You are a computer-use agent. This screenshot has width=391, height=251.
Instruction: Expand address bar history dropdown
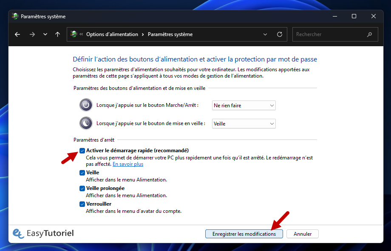pos(265,34)
